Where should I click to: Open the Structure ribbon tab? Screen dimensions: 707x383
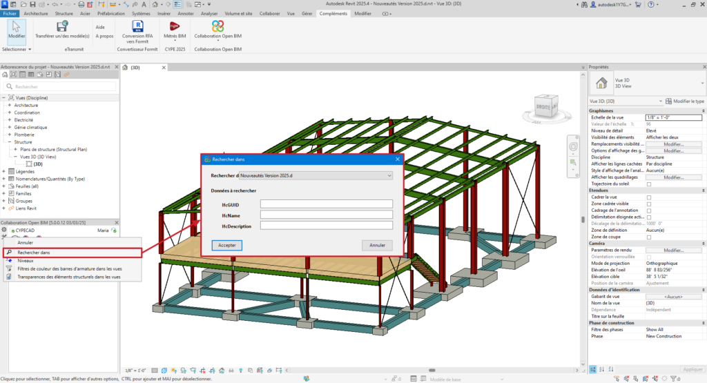pos(64,14)
